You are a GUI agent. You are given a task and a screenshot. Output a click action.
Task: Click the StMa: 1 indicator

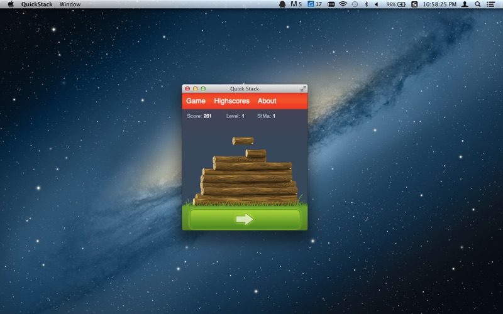266,116
